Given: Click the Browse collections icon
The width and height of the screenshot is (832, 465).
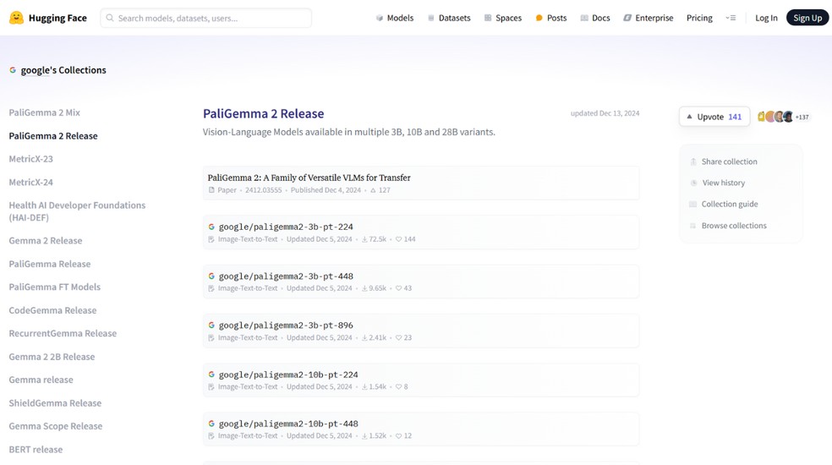Looking at the screenshot, I should [693, 226].
